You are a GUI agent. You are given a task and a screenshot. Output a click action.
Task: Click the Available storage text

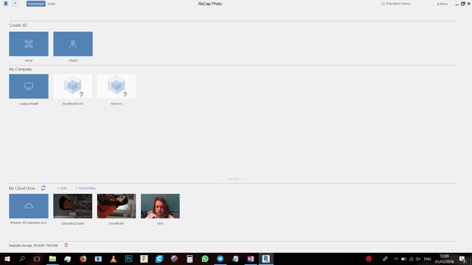coord(33,245)
